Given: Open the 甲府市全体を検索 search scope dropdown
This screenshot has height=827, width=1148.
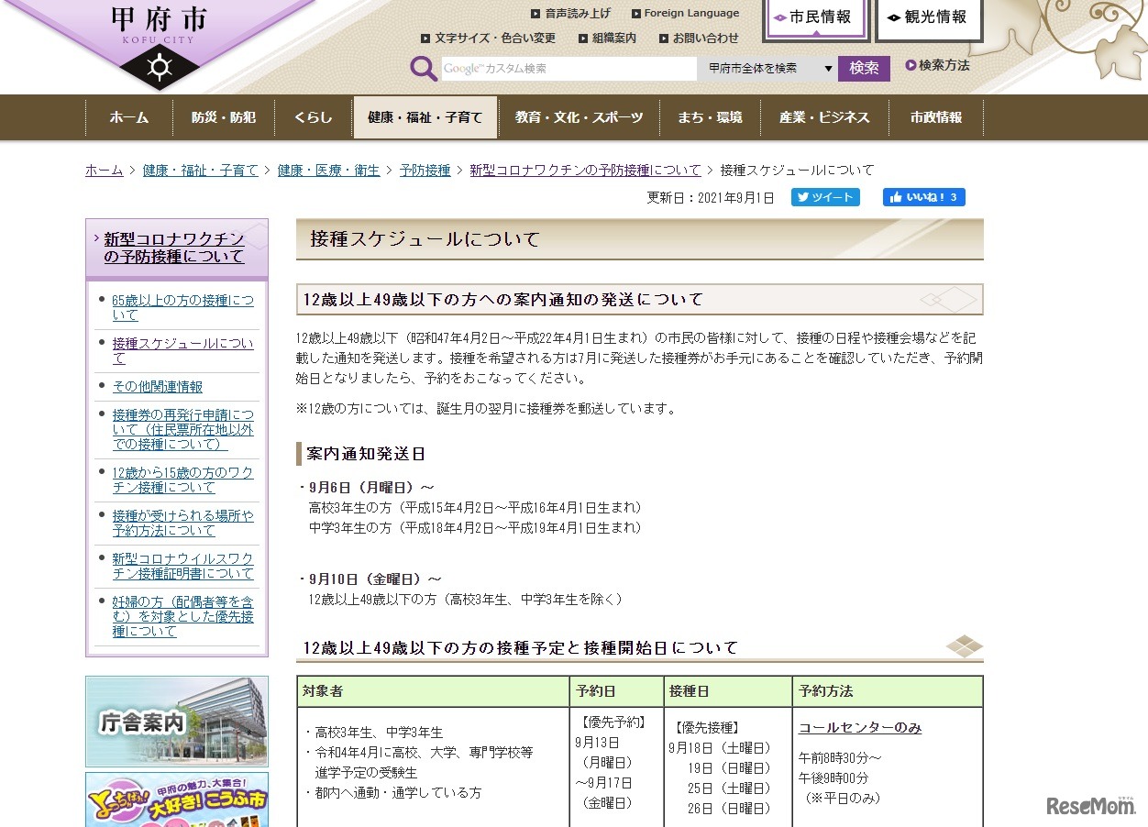Looking at the screenshot, I should [768, 67].
